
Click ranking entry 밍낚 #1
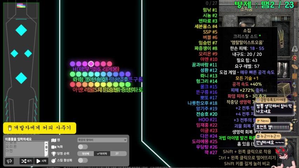(210, 10)
